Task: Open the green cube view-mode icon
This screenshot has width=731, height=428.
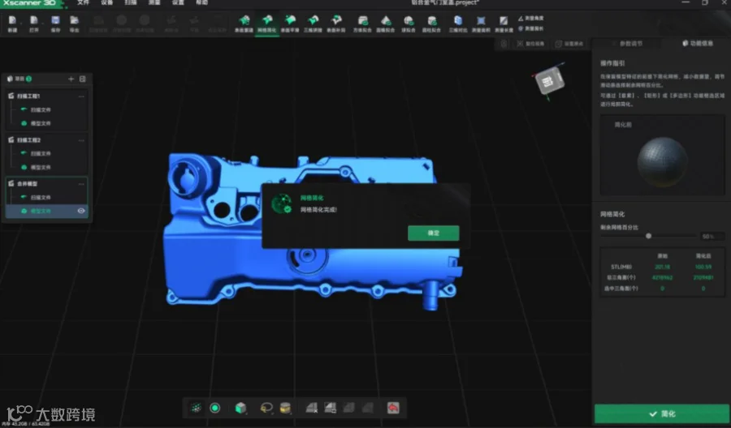Action: [240, 408]
